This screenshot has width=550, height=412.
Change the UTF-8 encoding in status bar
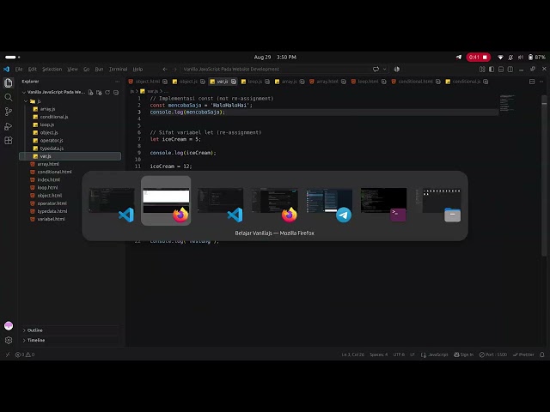pos(399,354)
